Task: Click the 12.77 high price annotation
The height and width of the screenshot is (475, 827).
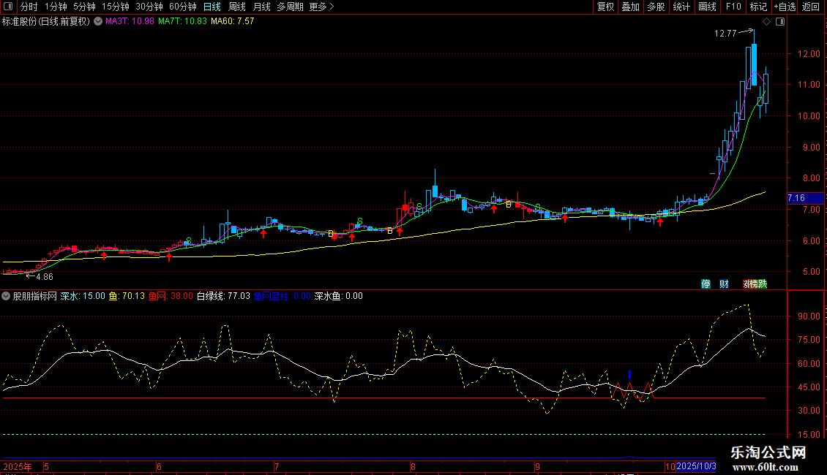Action: (725, 34)
